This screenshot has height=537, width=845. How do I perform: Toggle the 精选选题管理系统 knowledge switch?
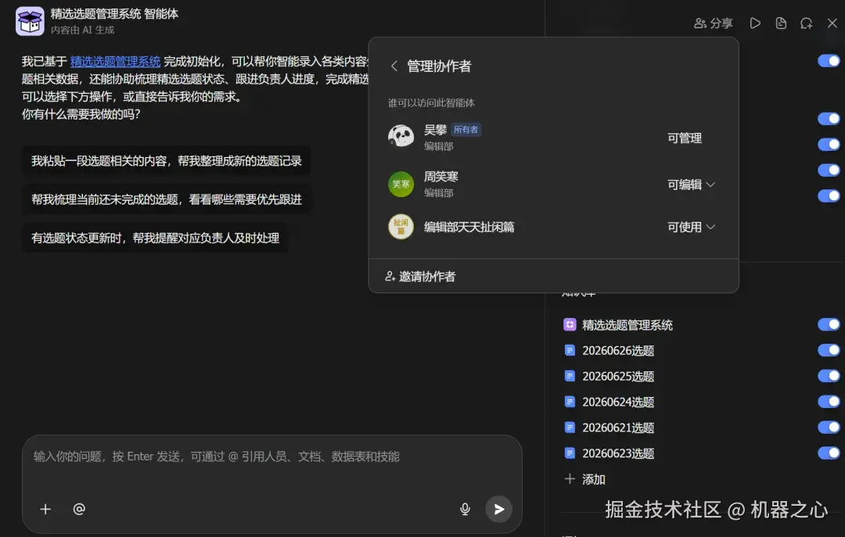(x=829, y=324)
